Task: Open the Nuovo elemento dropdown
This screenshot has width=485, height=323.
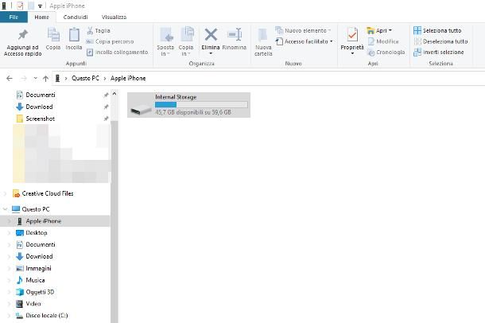Action: 303,30
